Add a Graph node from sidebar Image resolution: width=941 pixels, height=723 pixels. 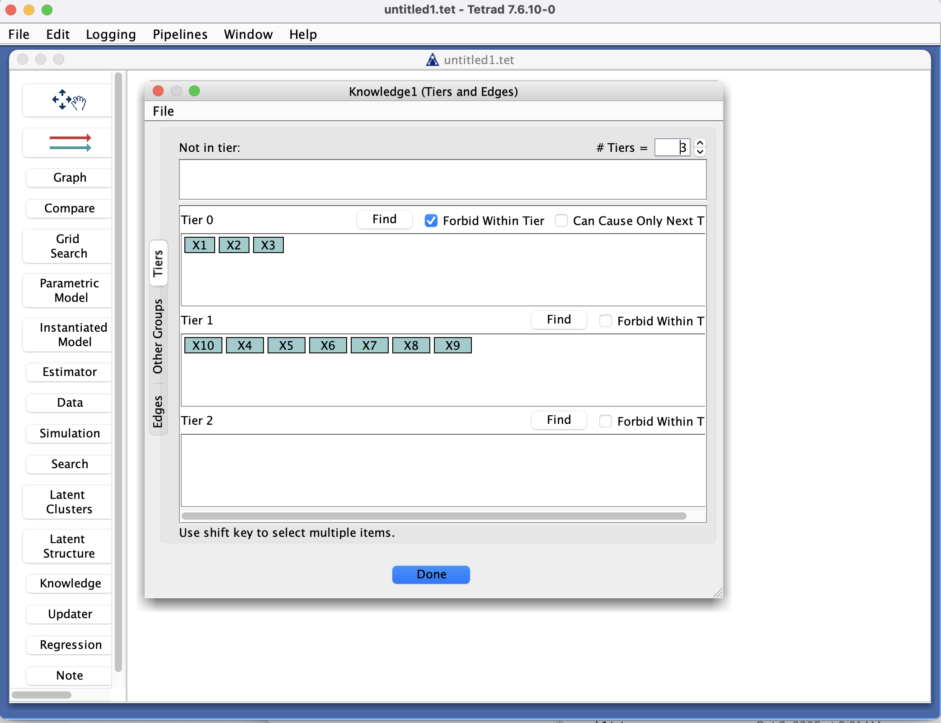click(69, 178)
